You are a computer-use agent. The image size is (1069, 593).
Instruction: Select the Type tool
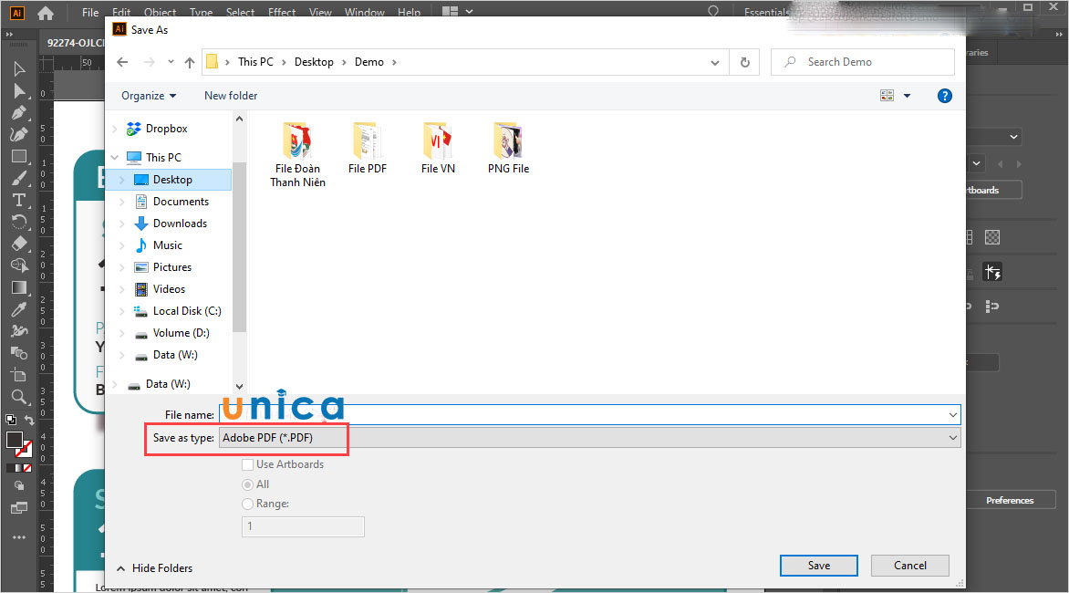click(x=18, y=200)
